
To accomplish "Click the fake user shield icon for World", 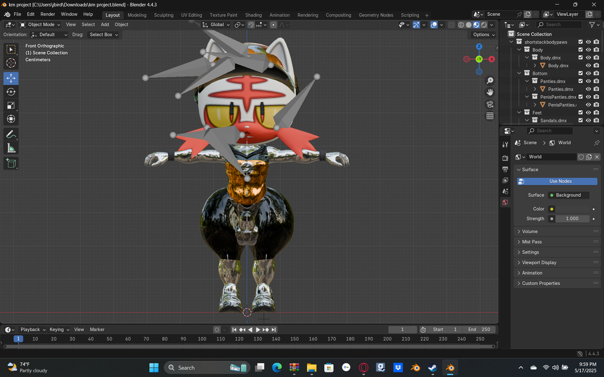I will pos(581,157).
